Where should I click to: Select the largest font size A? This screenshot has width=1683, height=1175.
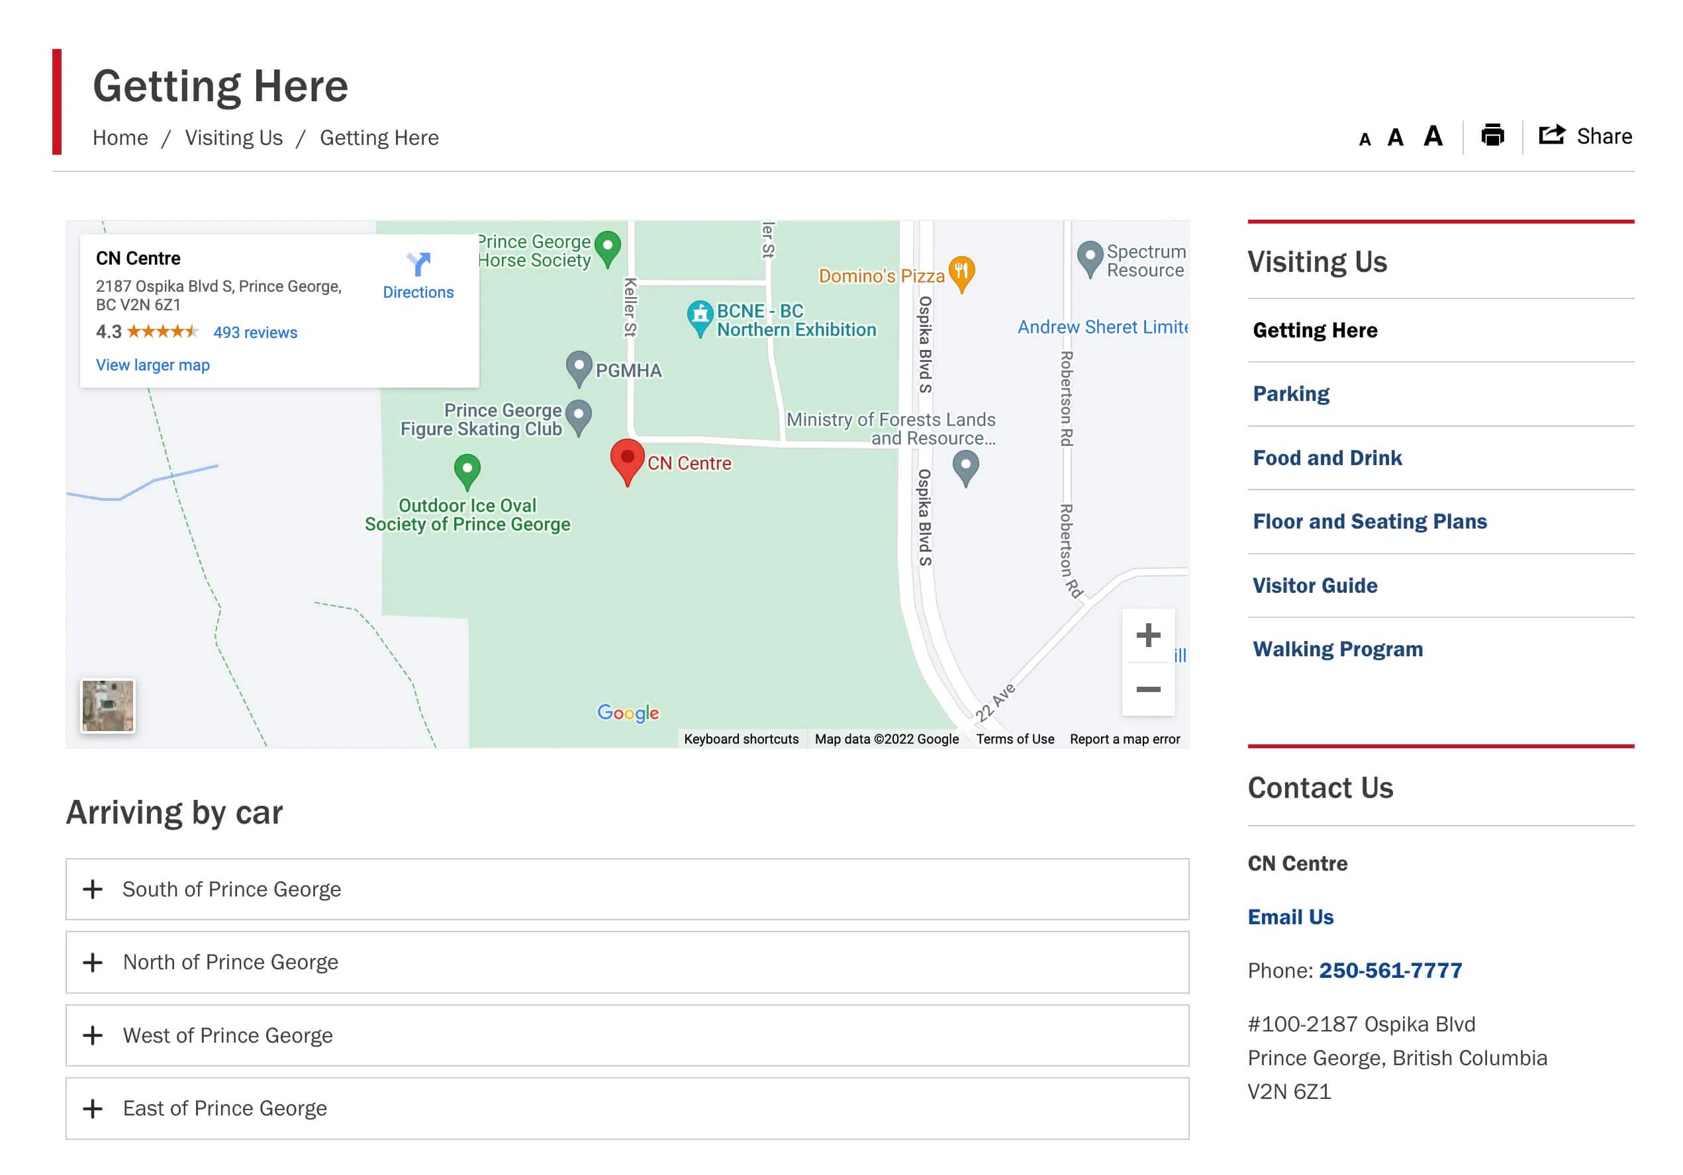tap(1432, 136)
